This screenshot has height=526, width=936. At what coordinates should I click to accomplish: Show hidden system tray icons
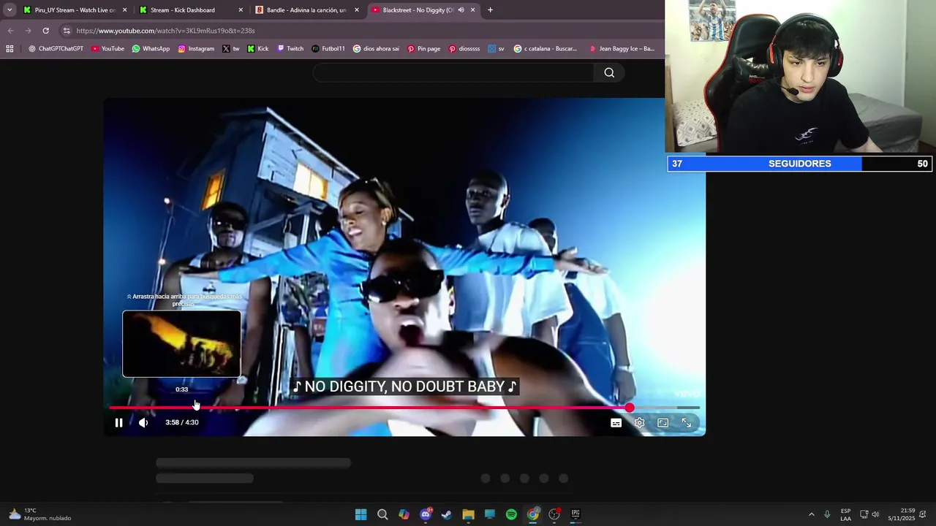(811, 514)
